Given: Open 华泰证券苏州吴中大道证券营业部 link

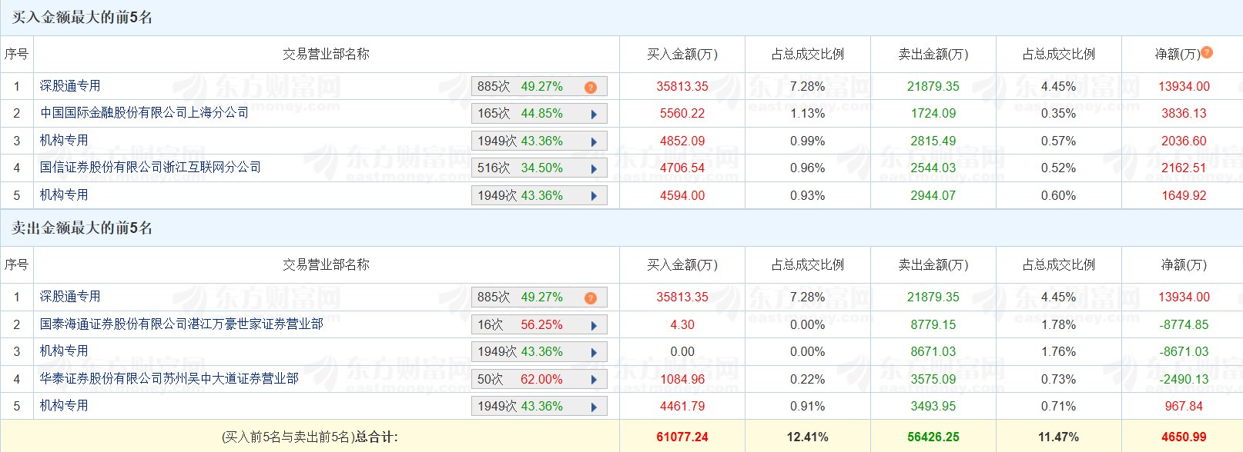Looking at the screenshot, I should (x=169, y=379).
